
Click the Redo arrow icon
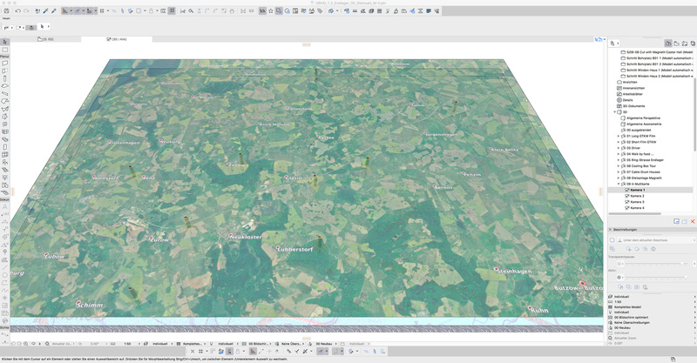[x=27, y=11]
